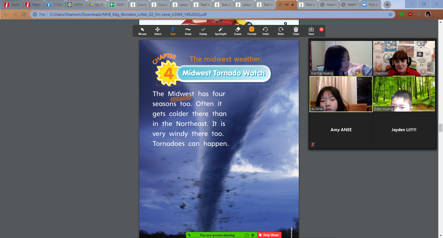
Task: Click 'The midwest weather.' text annotation
Action: click(226, 59)
